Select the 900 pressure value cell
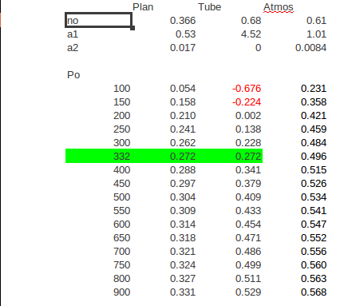Image resolution: width=352 pixels, height=306 pixels. point(121,292)
